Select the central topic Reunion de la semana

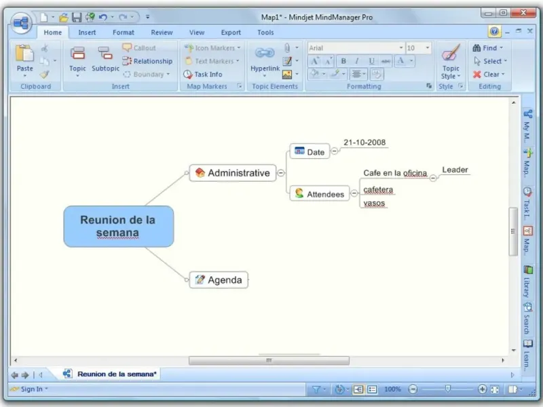[x=119, y=227]
